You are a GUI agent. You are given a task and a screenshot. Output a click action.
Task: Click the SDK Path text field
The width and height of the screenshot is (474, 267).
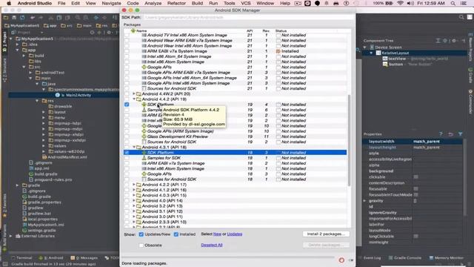click(x=247, y=17)
